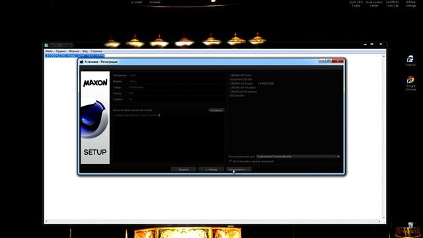
Task: Open the Файл menu in Notepad
Action: (49, 51)
